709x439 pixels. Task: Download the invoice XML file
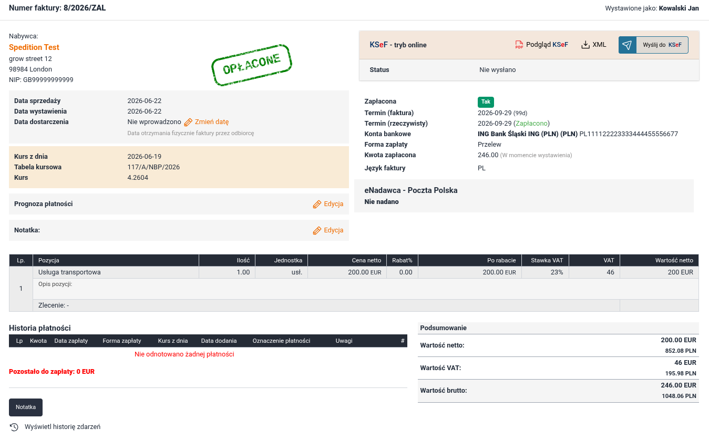click(x=594, y=45)
